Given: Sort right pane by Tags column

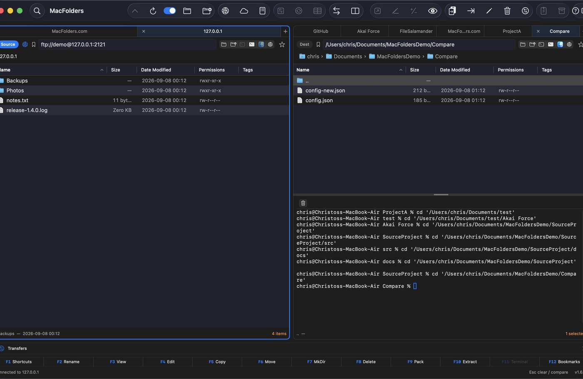Looking at the screenshot, I should tap(560, 70).
